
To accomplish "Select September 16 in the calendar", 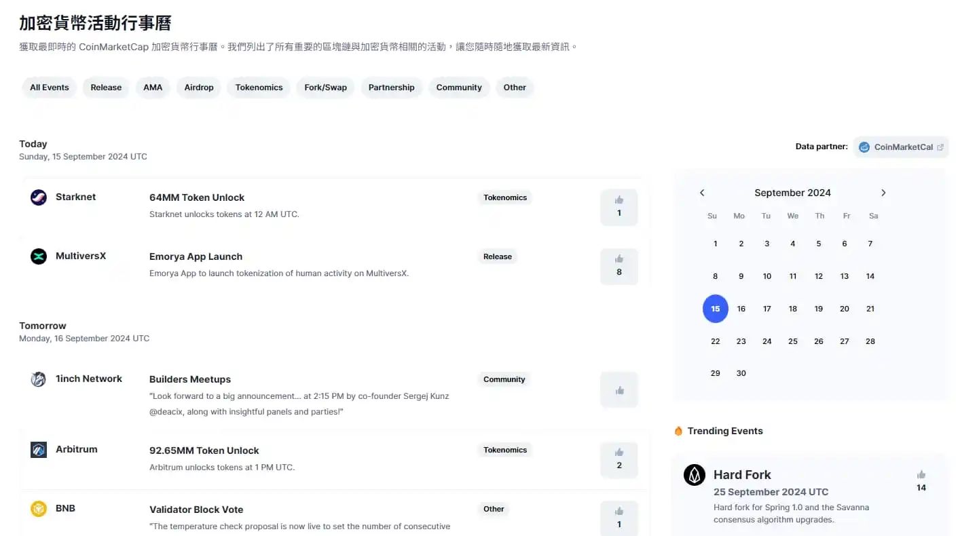I will 741,309.
